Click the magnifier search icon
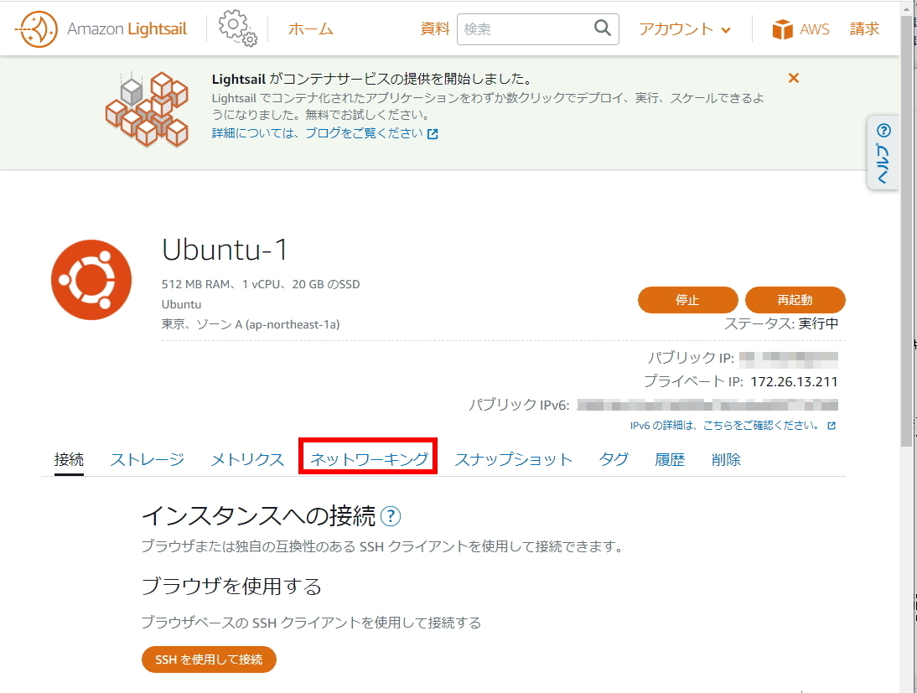The height and width of the screenshot is (693, 917). (603, 28)
